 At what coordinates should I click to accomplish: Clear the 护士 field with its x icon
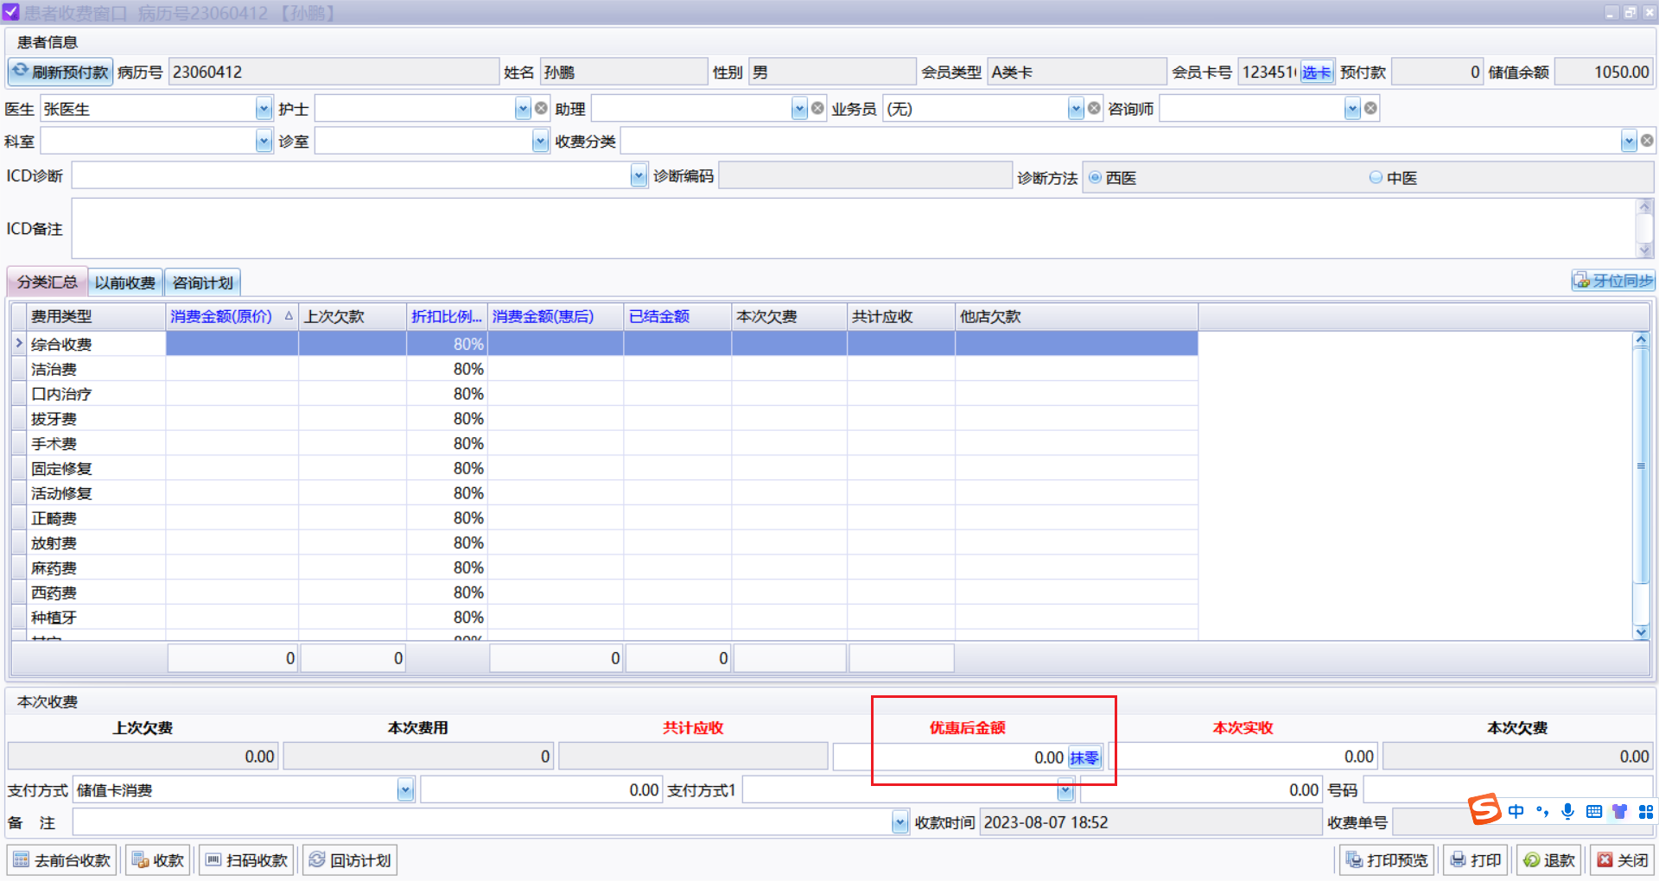coord(541,109)
